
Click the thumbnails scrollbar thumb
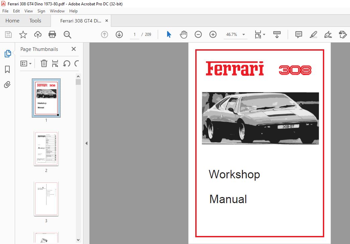78,82
